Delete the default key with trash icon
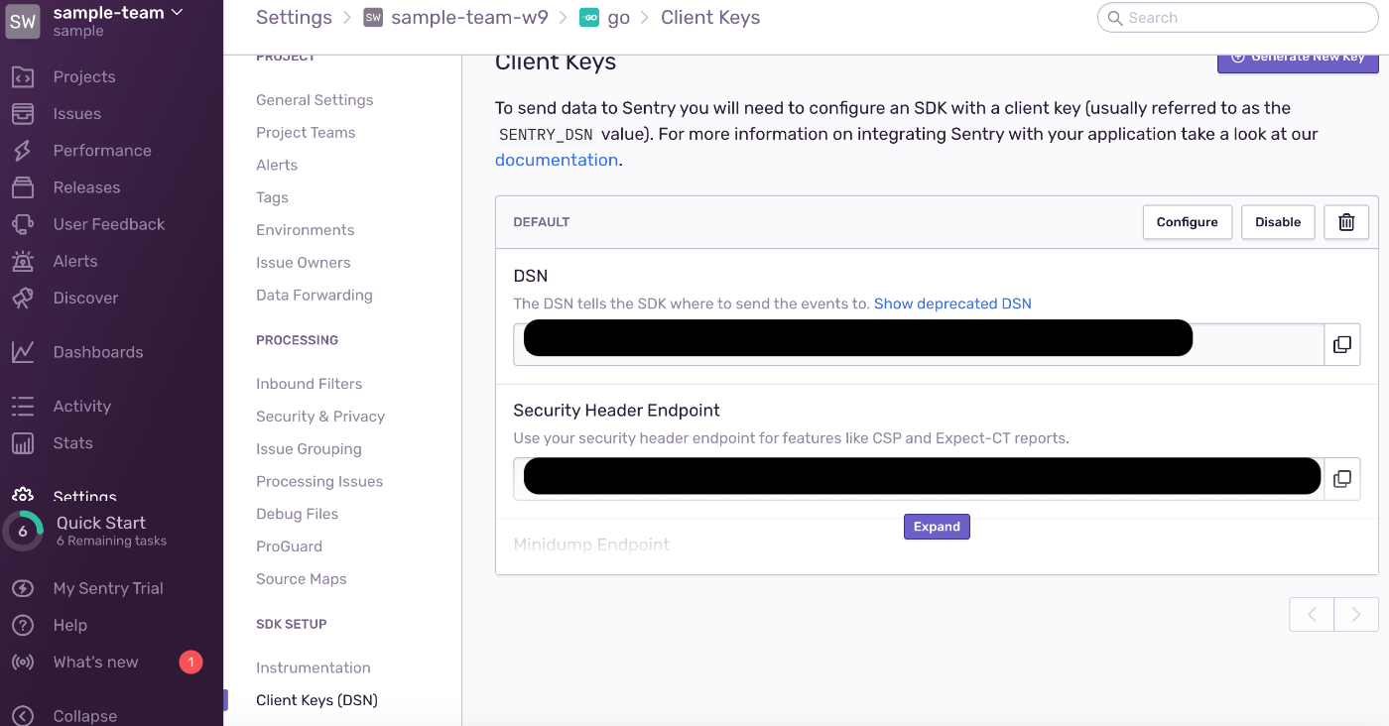This screenshot has width=1389, height=726. click(x=1346, y=222)
